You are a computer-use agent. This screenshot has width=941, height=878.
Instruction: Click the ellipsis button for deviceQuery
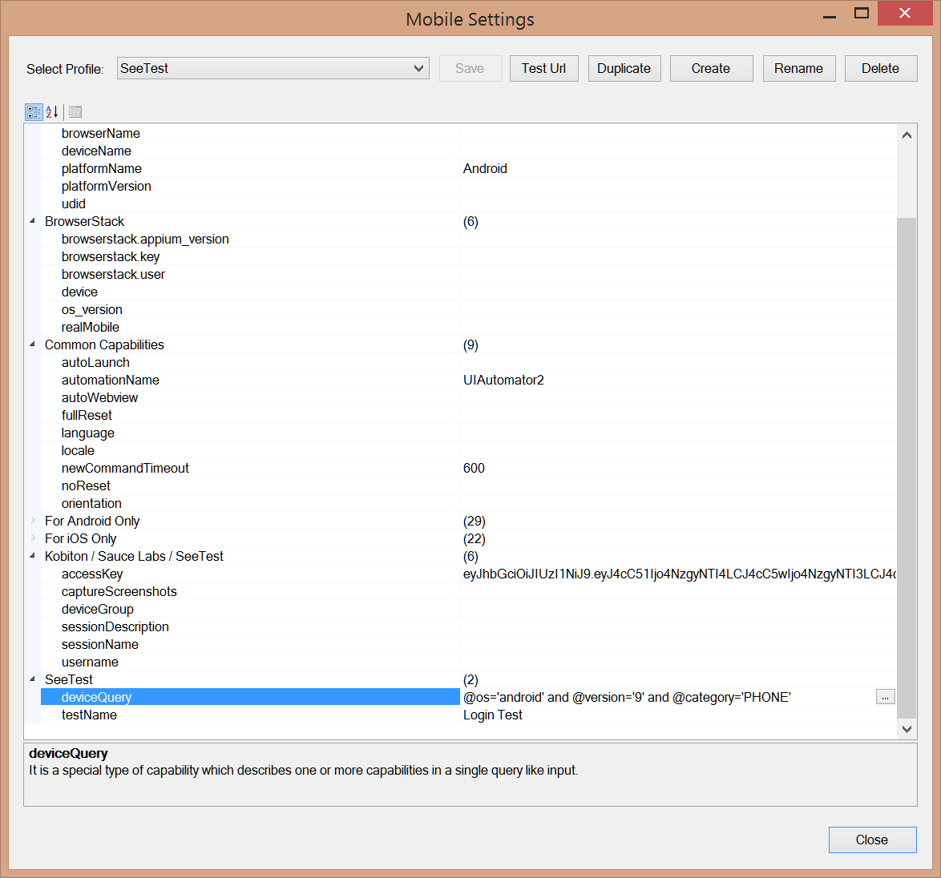pos(885,698)
